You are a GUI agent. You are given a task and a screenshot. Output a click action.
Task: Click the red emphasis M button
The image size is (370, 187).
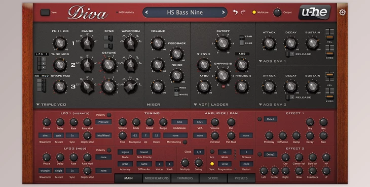coord(223,86)
